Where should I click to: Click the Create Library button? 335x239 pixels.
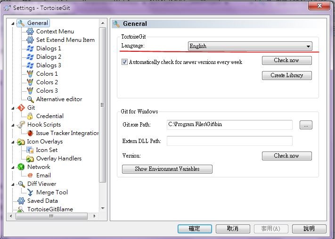click(x=287, y=75)
